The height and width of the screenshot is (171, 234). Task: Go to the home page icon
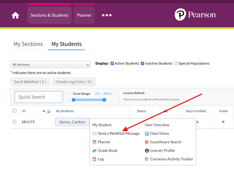pos(15,15)
